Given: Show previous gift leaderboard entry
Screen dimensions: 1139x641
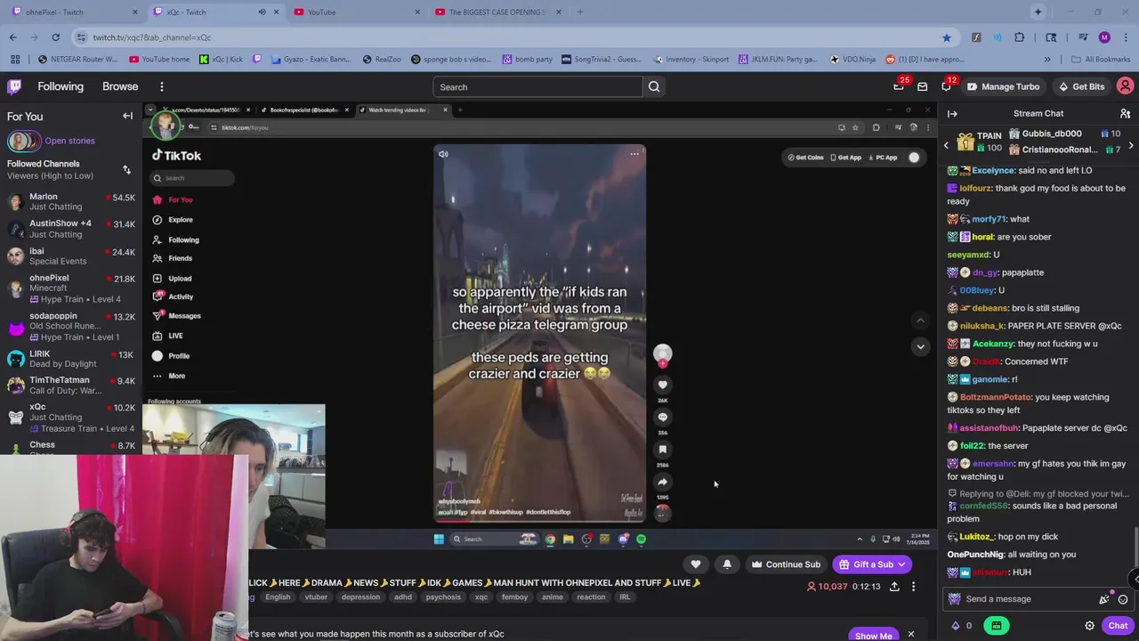Looking at the screenshot, I should point(946,145).
